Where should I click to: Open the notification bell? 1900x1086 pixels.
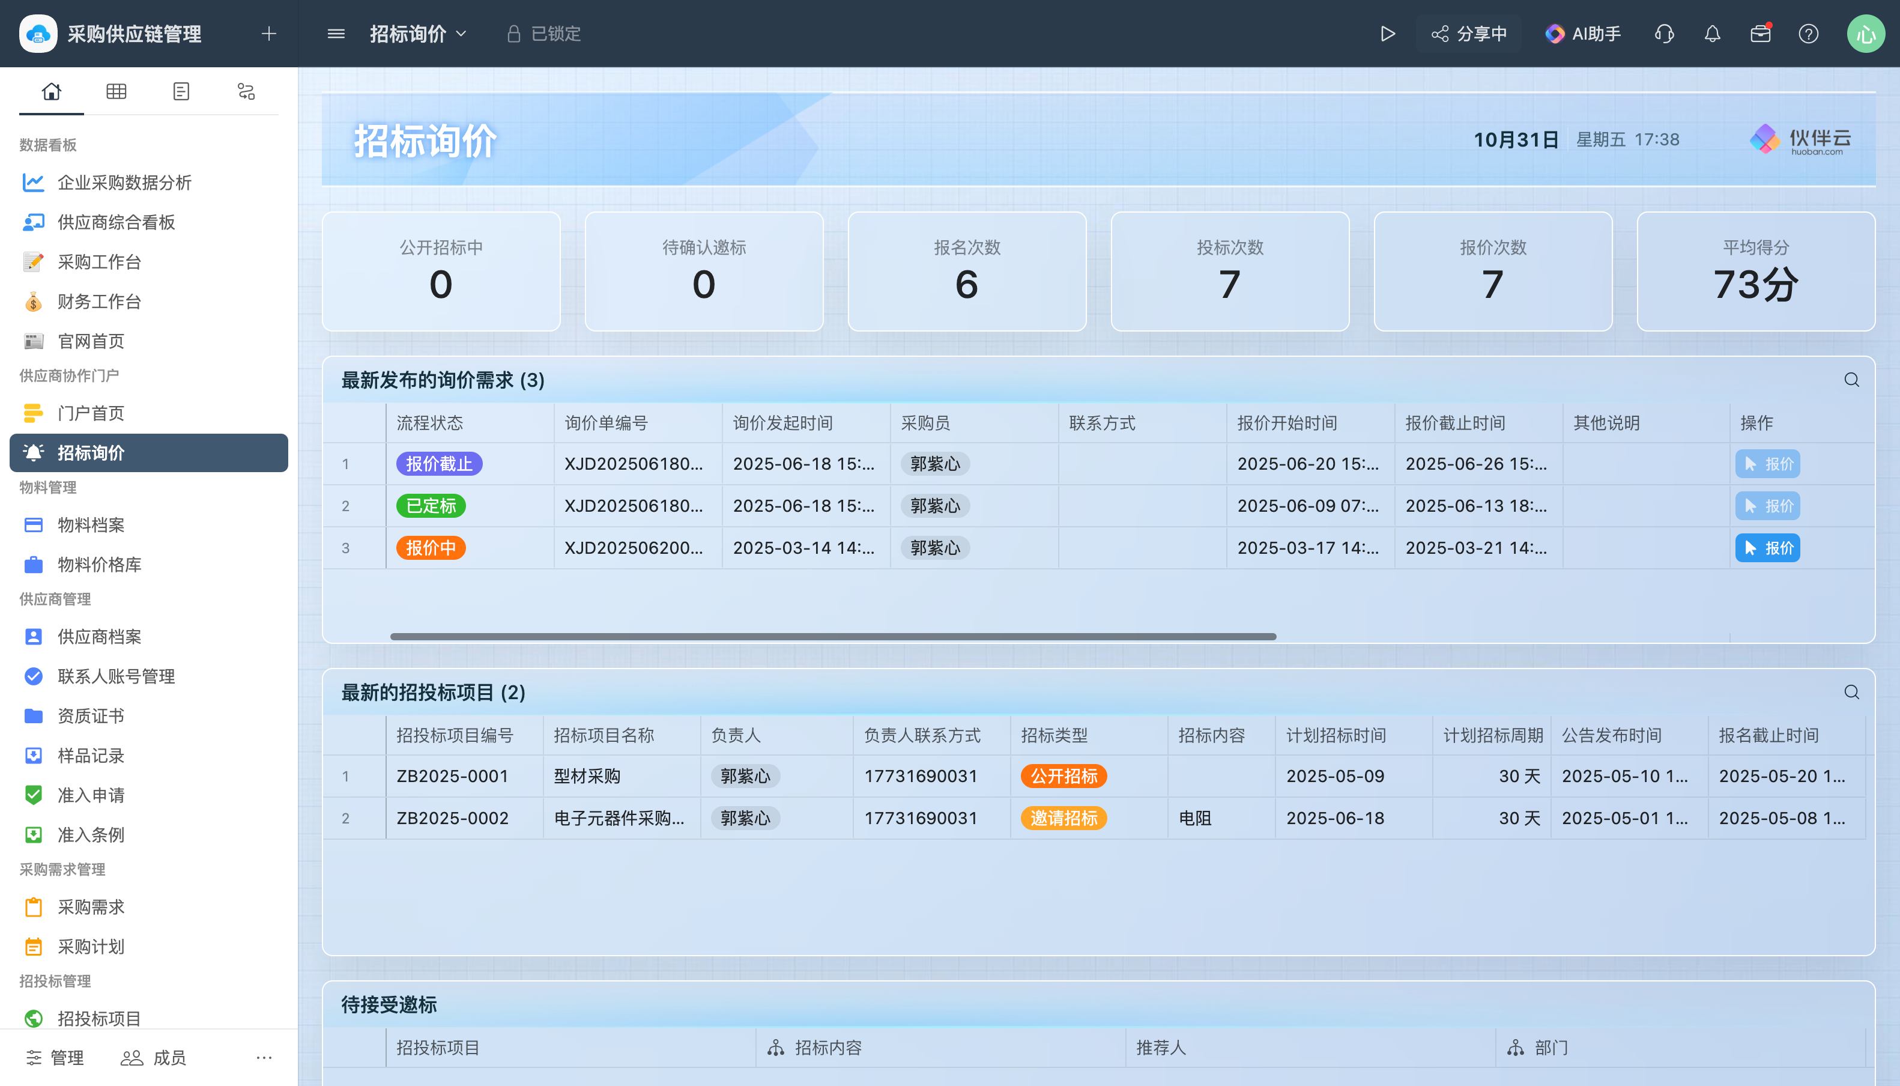(1712, 34)
